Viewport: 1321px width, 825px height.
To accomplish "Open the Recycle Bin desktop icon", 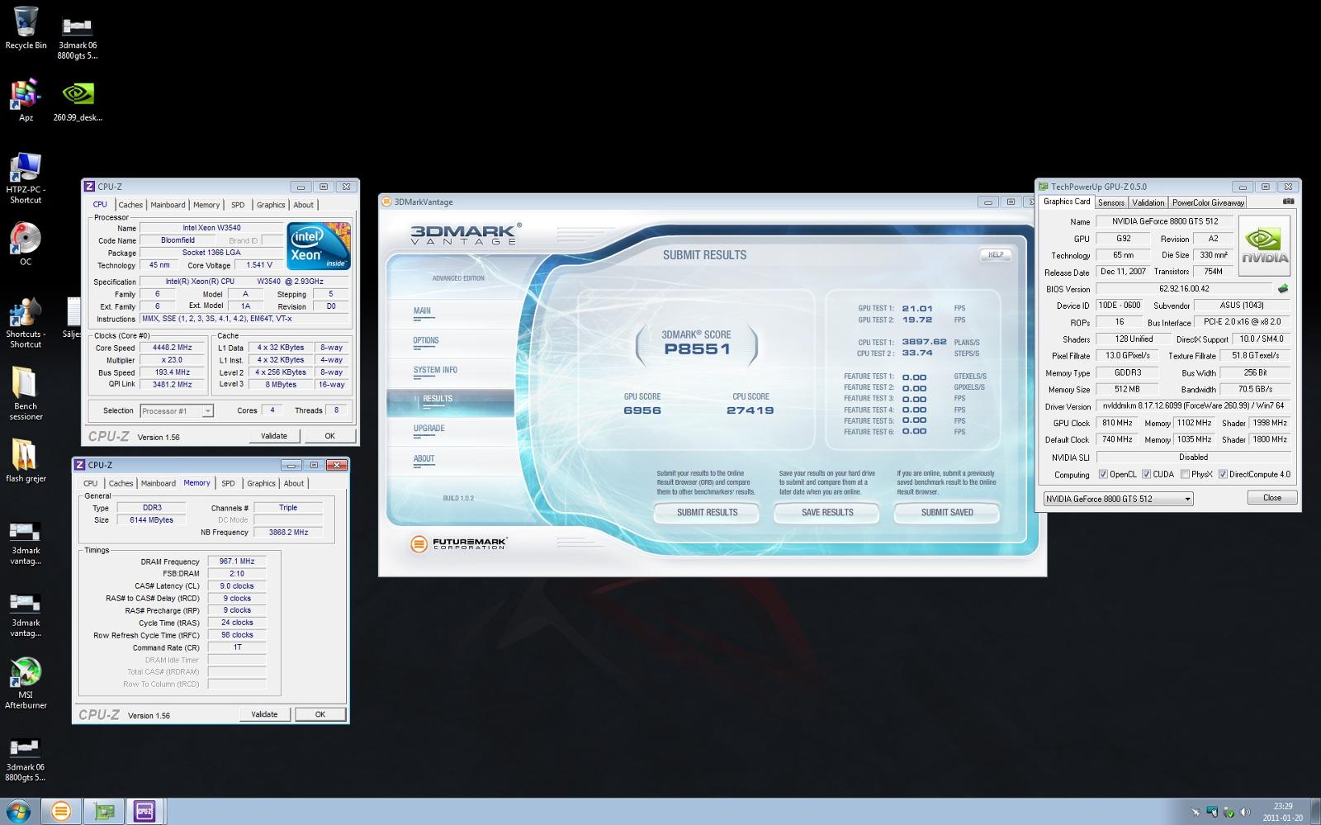I will (x=26, y=28).
